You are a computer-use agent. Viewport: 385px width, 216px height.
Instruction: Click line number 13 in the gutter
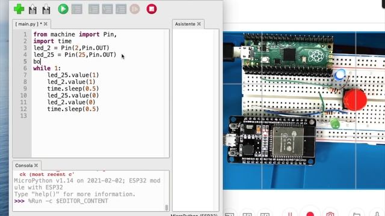click(23, 116)
